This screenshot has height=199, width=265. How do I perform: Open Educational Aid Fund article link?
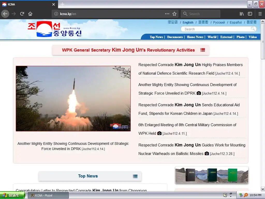[189, 109]
